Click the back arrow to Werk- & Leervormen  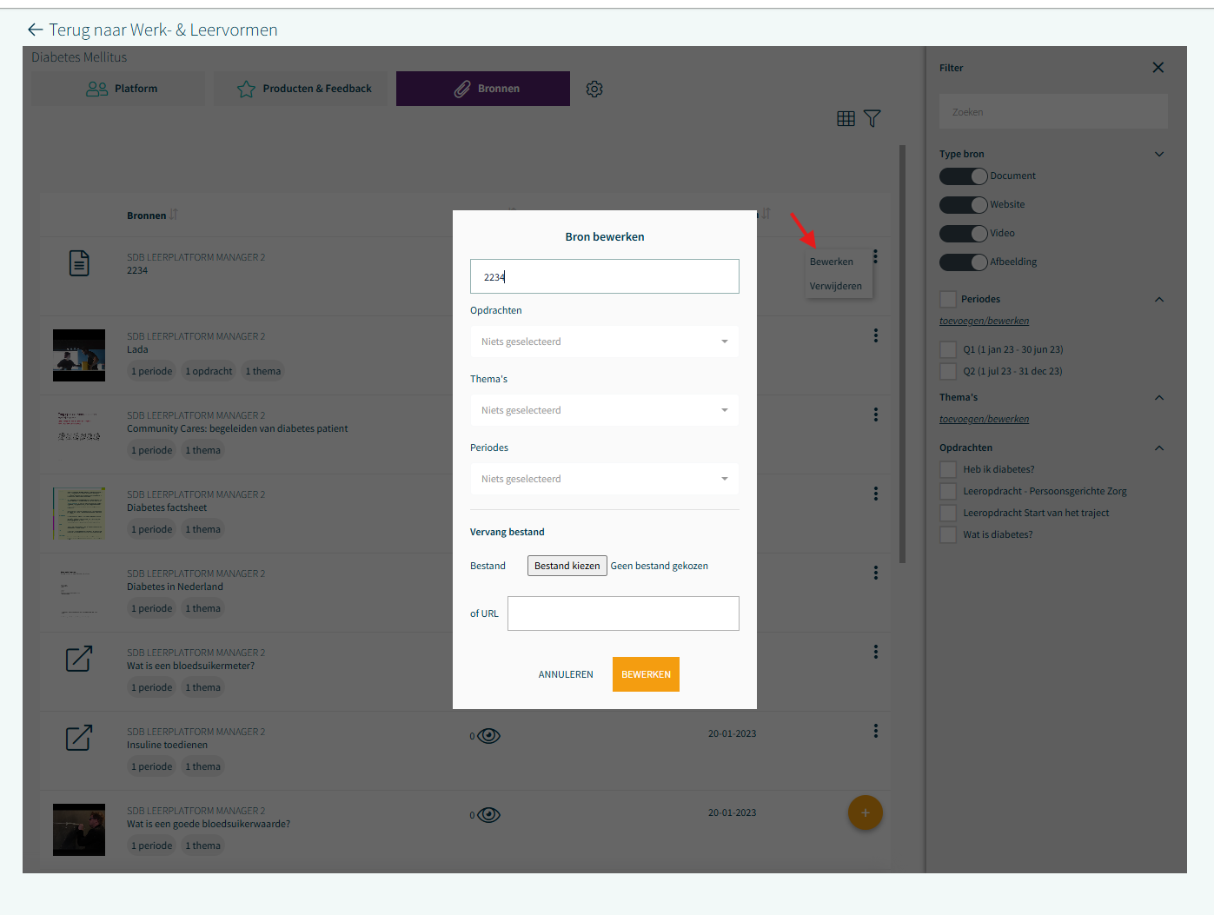[x=35, y=30]
